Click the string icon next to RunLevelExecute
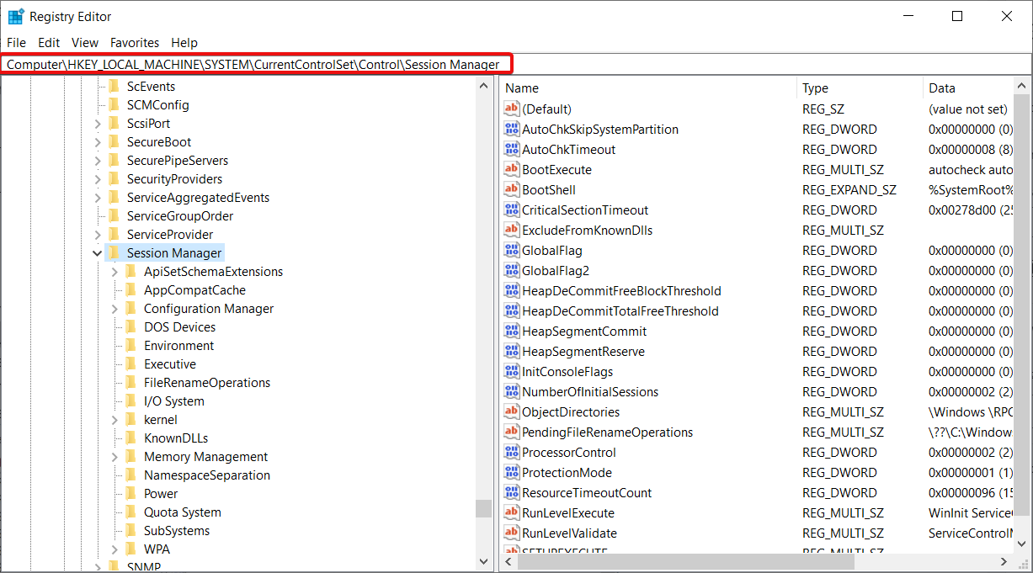 511,512
